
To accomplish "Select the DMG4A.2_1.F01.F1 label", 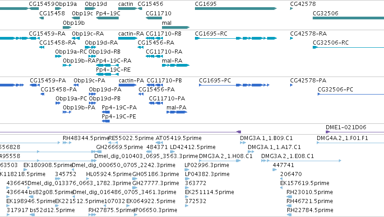I will 342,138.
